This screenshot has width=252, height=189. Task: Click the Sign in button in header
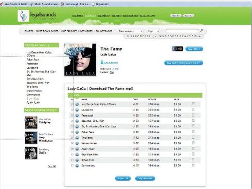[x=176, y=15]
